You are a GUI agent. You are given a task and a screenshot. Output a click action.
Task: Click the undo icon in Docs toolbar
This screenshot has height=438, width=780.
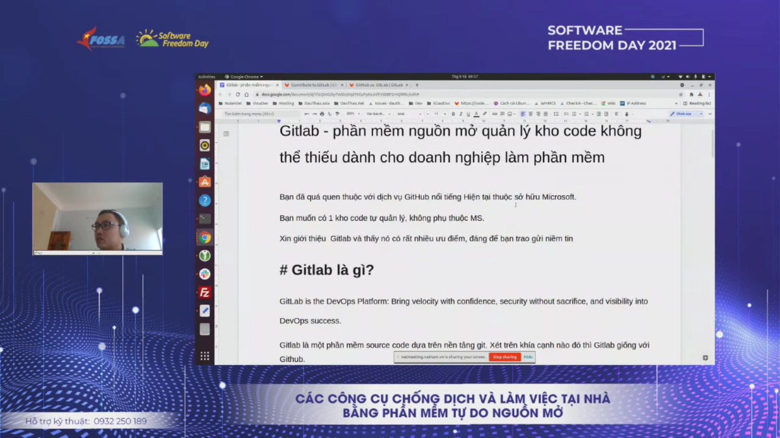click(x=307, y=114)
